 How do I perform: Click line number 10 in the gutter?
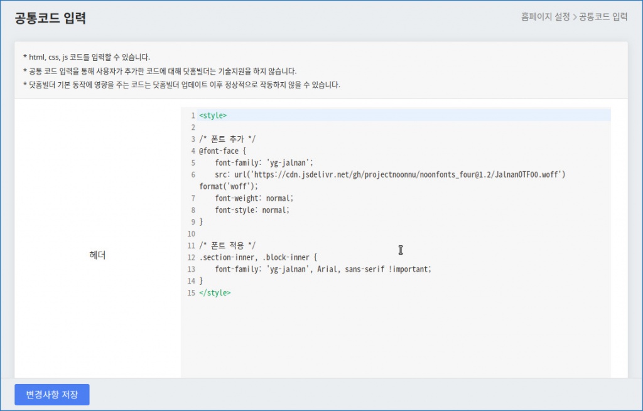191,233
